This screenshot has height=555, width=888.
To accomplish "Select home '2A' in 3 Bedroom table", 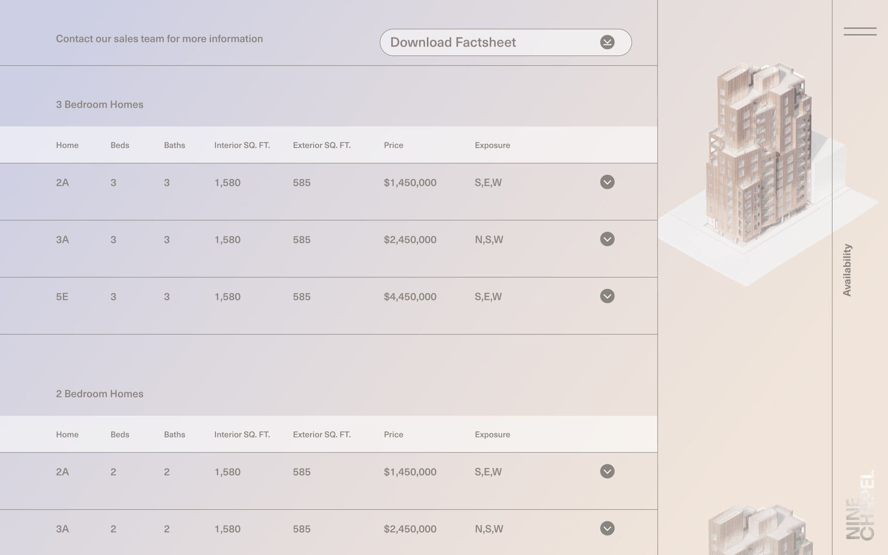I will click(62, 183).
